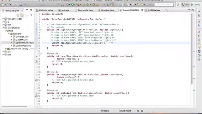Image resolution: width=202 pixels, height=114 pixels.
Task: Click the Open Perspective icon
Action: pyautogui.click(x=178, y=5)
